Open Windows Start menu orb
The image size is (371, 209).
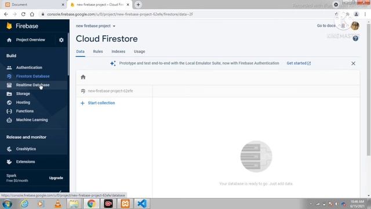(8, 204)
